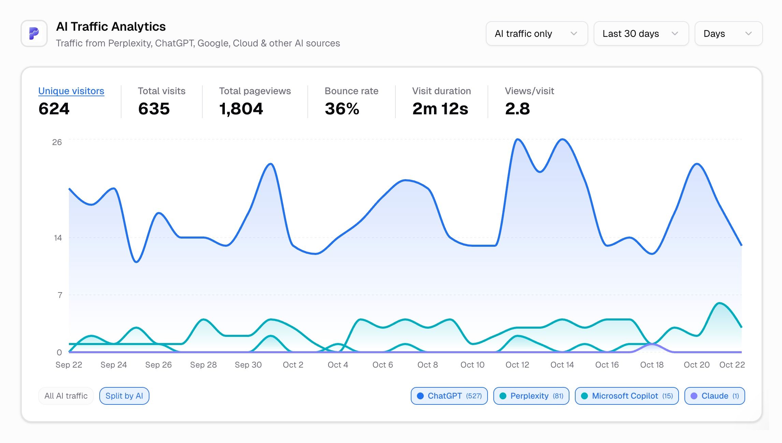Click the blue dot in ChatGPT legend
Image resolution: width=782 pixels, height=443 pixels.
[x=420, y=396]
